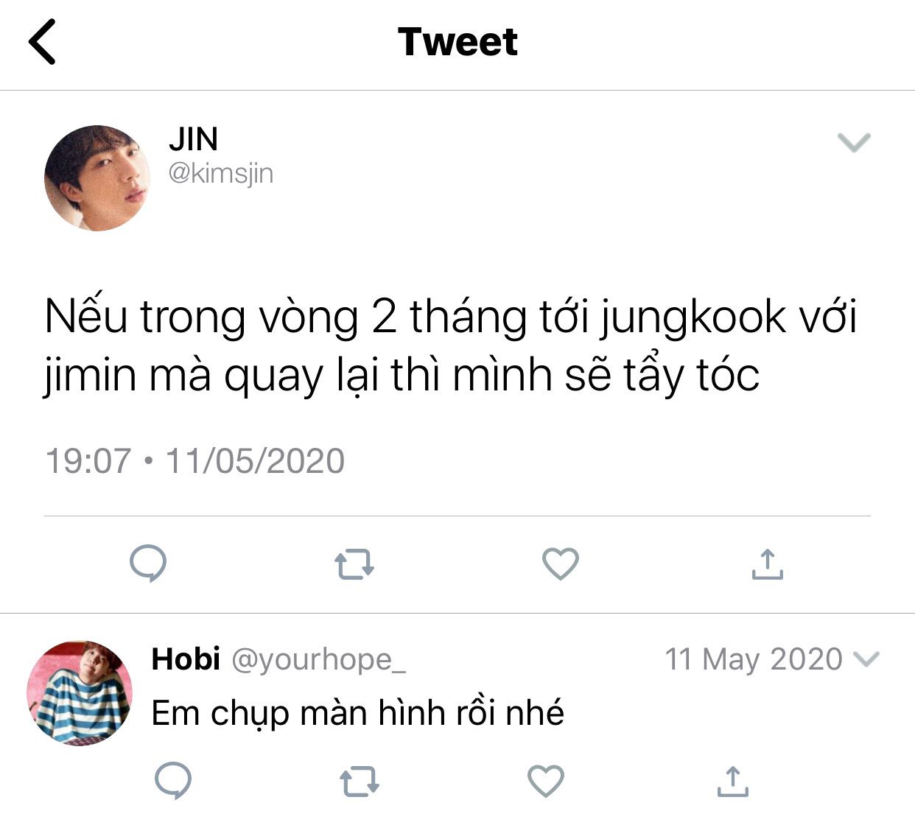This screenshot has height=825, width=915.
Task: Like Hobi's reply
Action: coord(546,781)
